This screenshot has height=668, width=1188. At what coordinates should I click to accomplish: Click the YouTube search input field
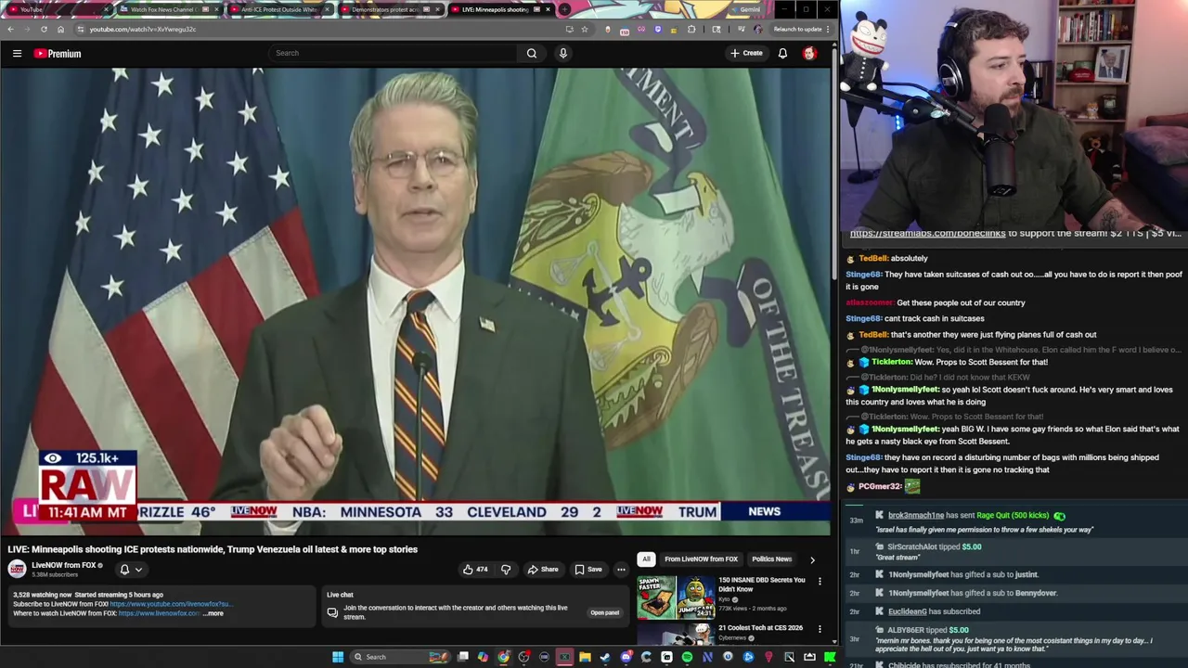tap(394, 53)
